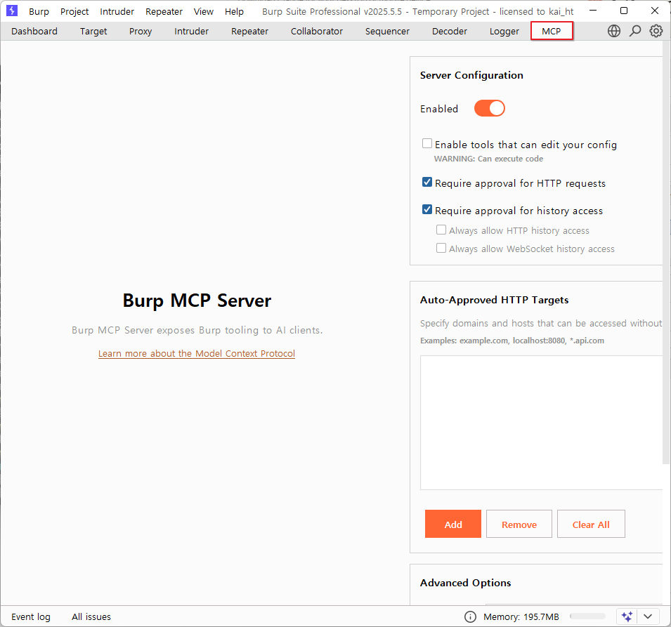
Task: Uncheck Require approval for HTTP requests
Action: click(427, 182)
